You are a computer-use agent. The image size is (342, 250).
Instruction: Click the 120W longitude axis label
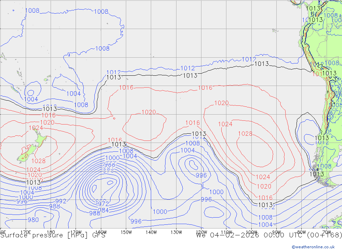pos(201,232)
